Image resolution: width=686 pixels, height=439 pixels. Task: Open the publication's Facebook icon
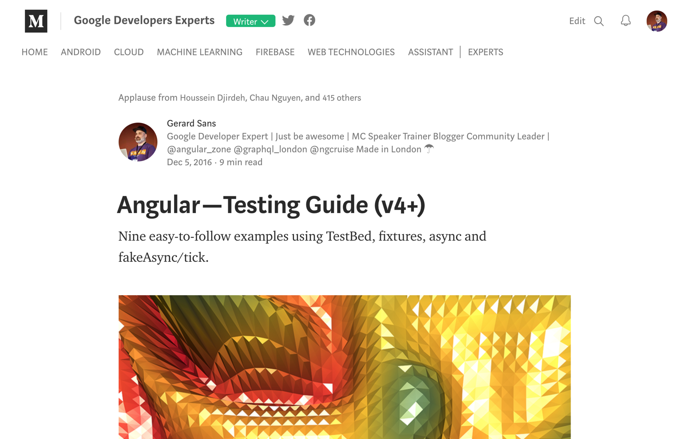pos(309,20)
